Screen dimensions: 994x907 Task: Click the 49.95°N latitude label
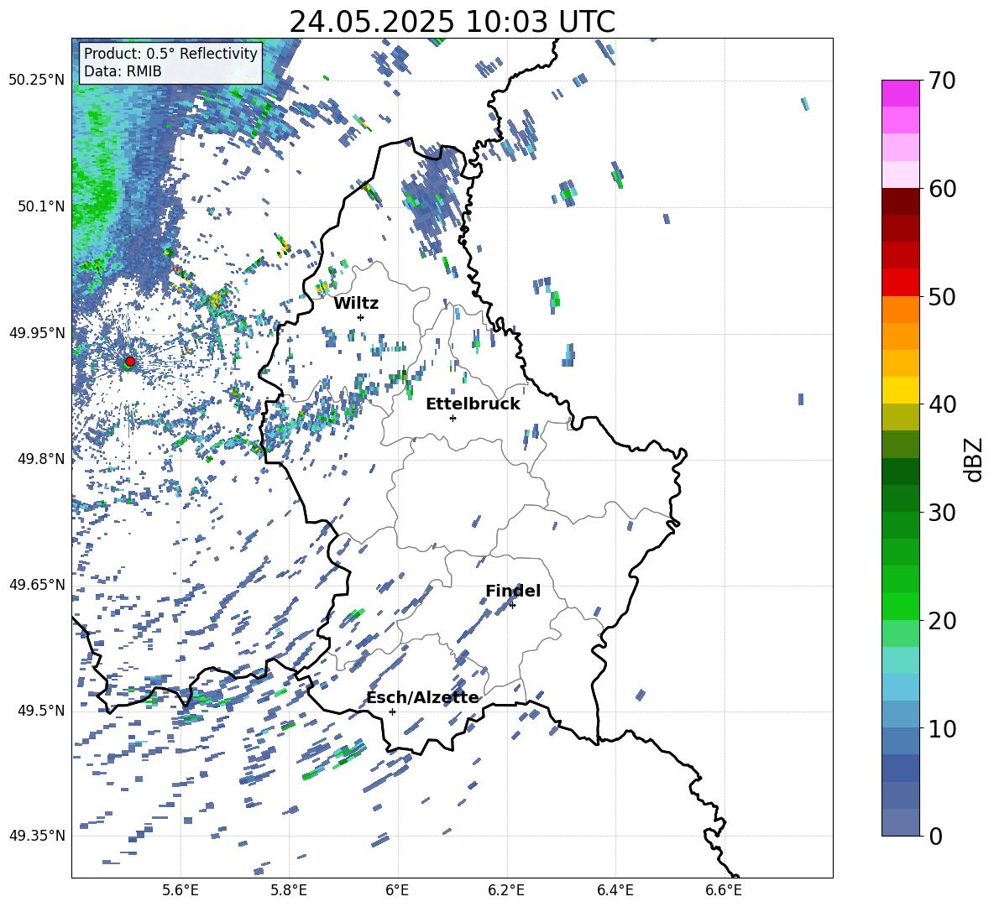[37, 333]
